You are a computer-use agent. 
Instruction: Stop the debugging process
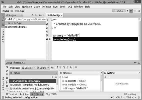click(x=7, y=78)
